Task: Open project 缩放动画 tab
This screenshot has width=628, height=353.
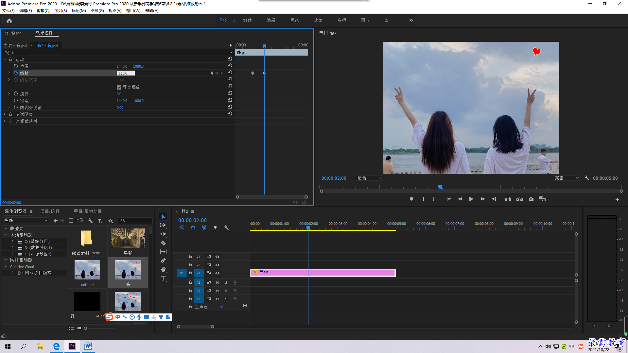Action: pyautogui.click(x=88, y=211)
